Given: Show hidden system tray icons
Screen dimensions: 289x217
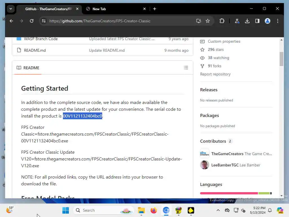Looking at the screenshot, I should 218,210.
